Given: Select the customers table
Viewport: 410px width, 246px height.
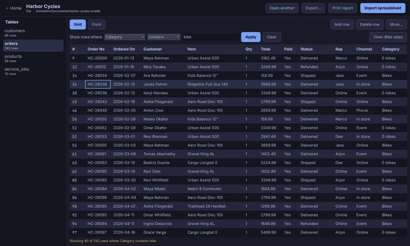Looking at the screenshot, I should pos(33,33).
